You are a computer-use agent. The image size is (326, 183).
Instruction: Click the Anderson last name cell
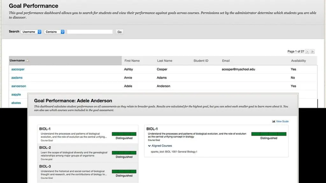pos(163,86)
